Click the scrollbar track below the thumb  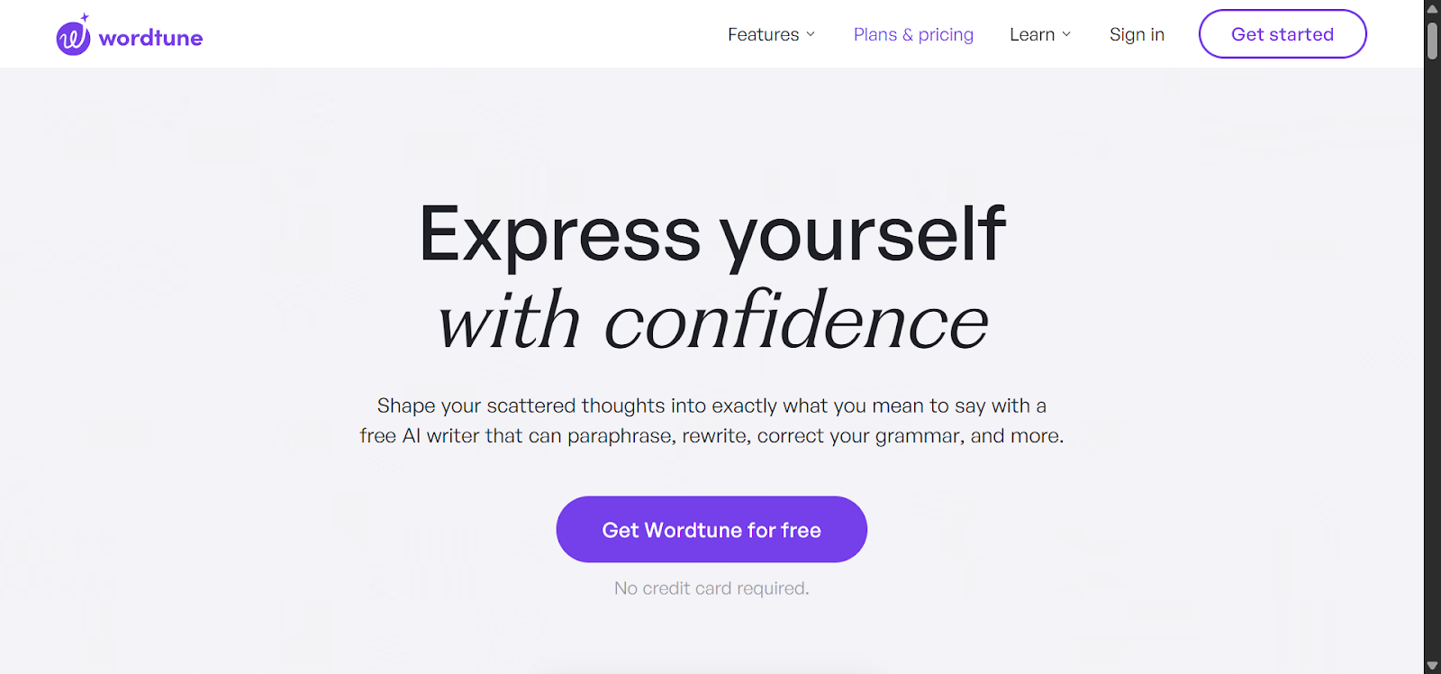[1430, 360]
